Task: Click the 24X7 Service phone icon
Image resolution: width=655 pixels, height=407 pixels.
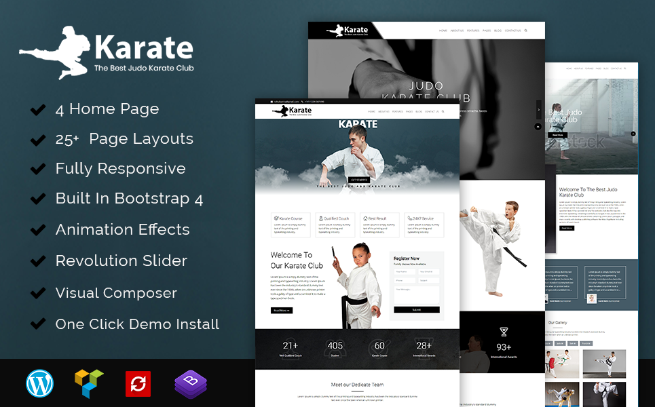Action: point(410,218)
